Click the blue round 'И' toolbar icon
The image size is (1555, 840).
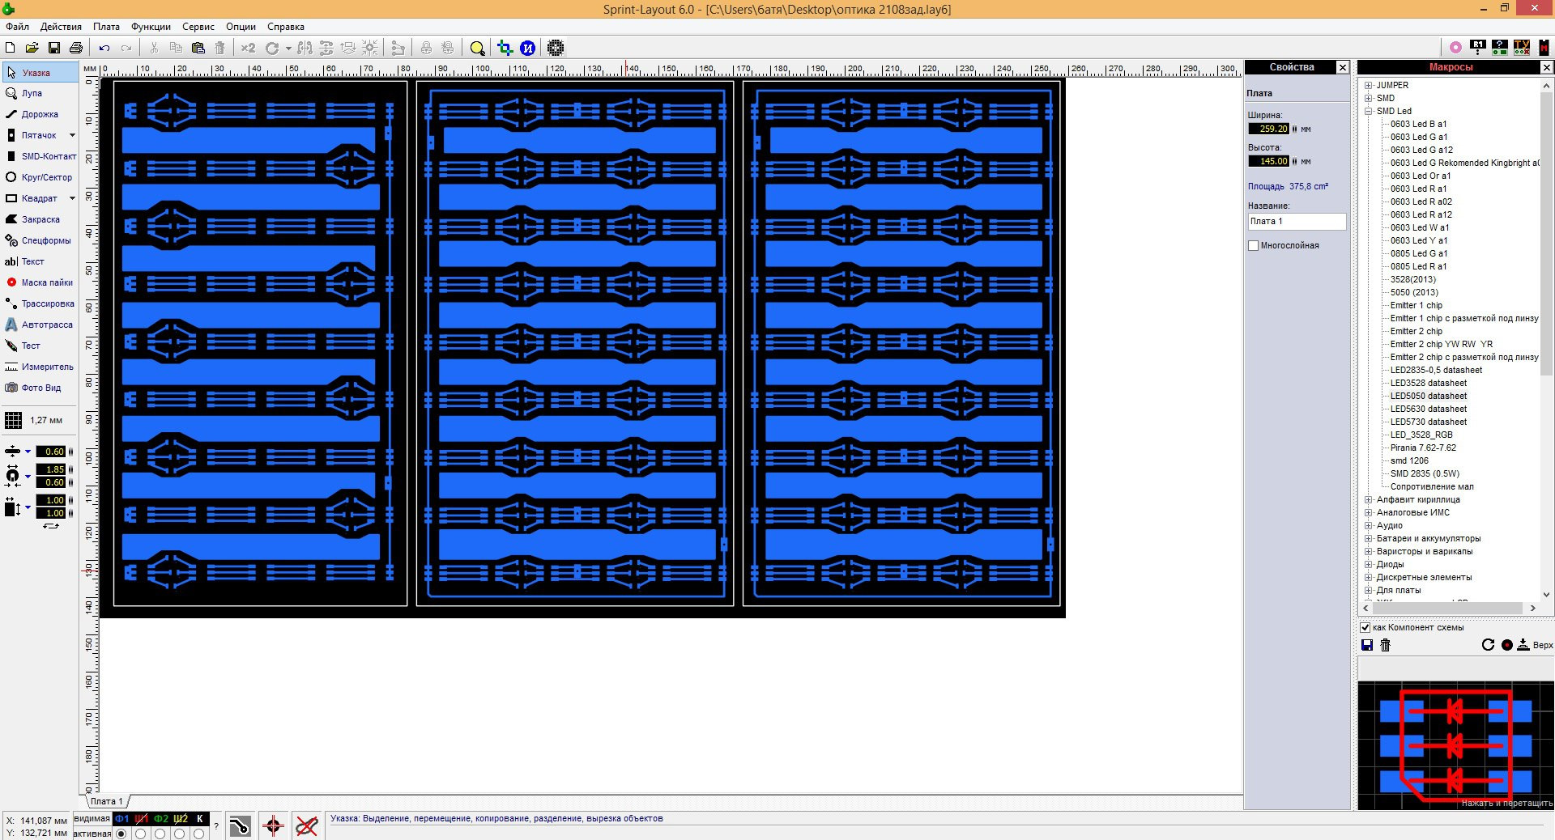tap(527, 48)
